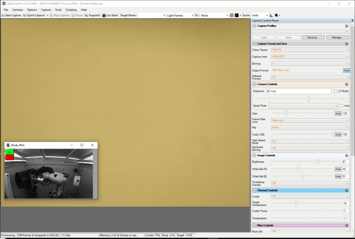This screenshot has width=355, height=239.
Task: Toggle the Output Format Auto button
Action: tap(346, 71)
